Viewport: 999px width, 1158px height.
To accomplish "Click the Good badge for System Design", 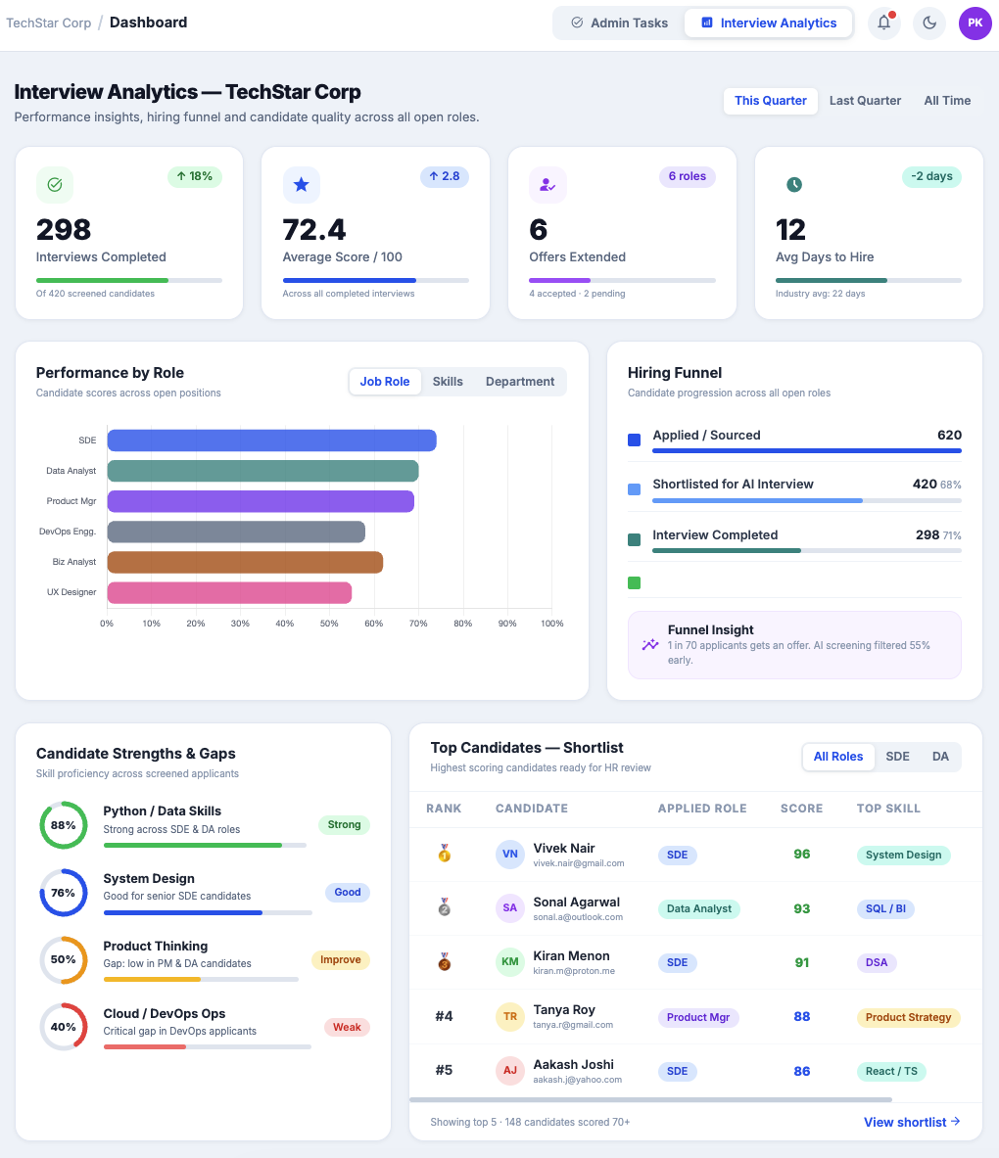I will coord(348,892).
